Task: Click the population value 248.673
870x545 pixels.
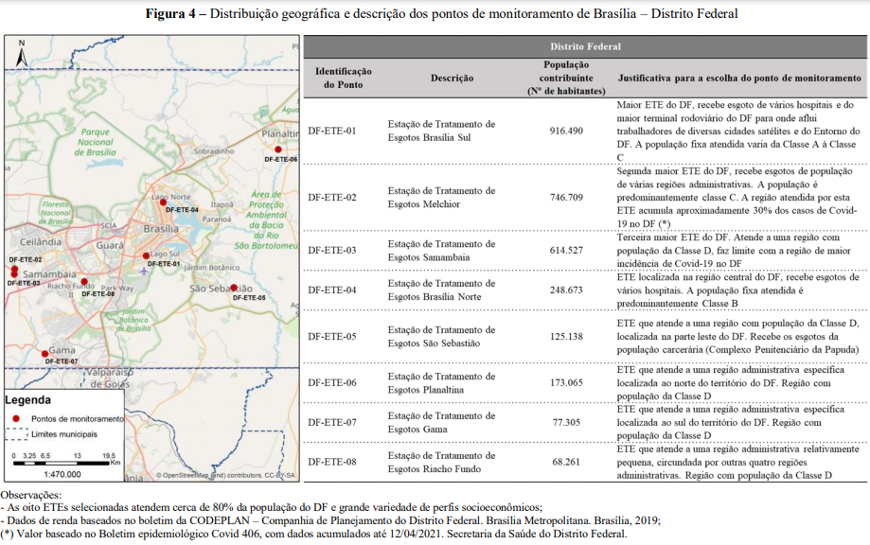Action: pos(566,290)
